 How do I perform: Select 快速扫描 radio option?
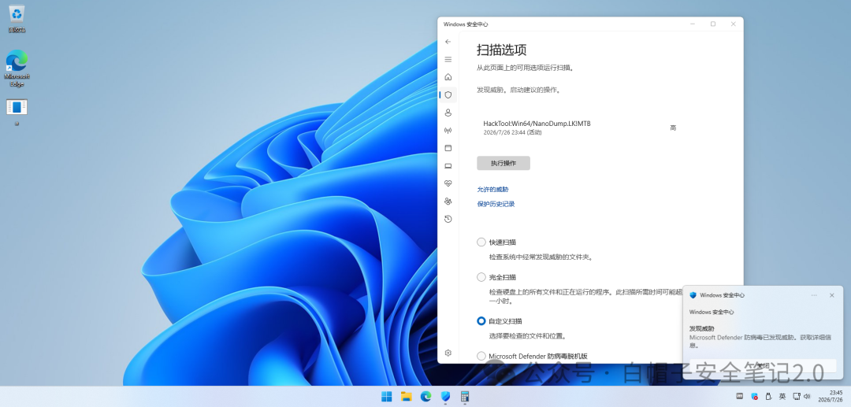[481, 242]
